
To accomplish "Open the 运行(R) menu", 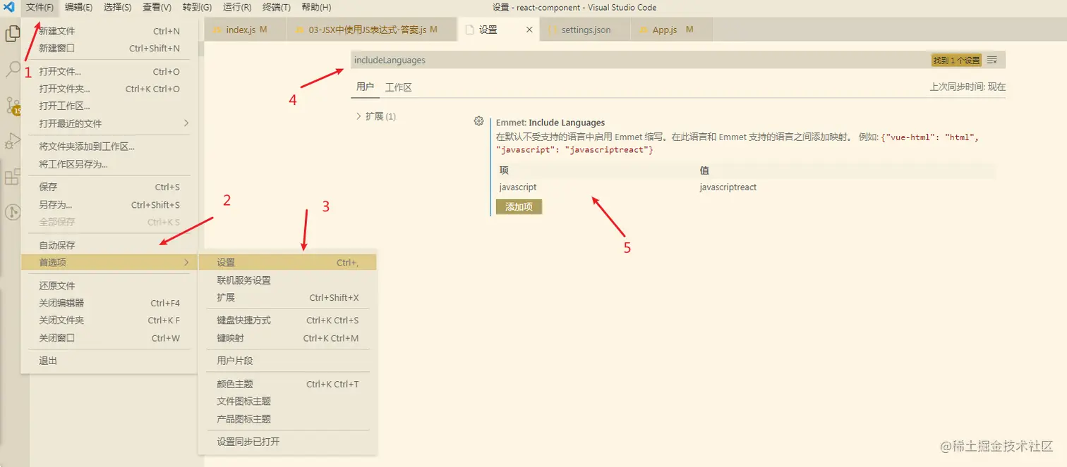I will pyautogui.click(x=237, y=8).
